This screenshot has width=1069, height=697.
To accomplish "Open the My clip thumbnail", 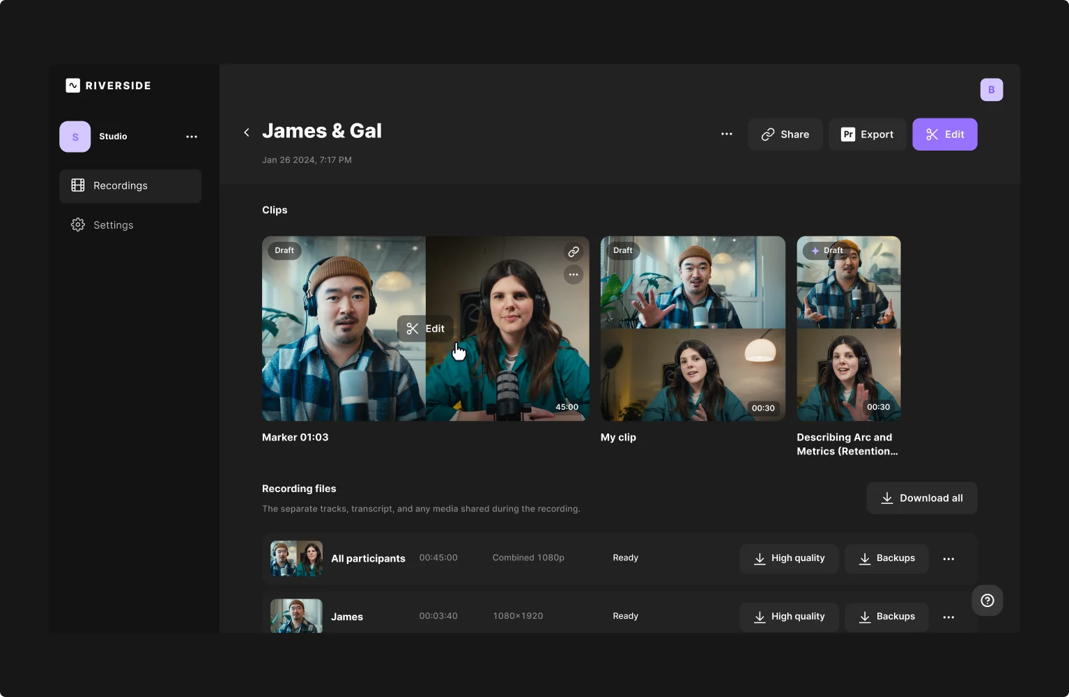I will pyautogui.click(x=692, y=328).
